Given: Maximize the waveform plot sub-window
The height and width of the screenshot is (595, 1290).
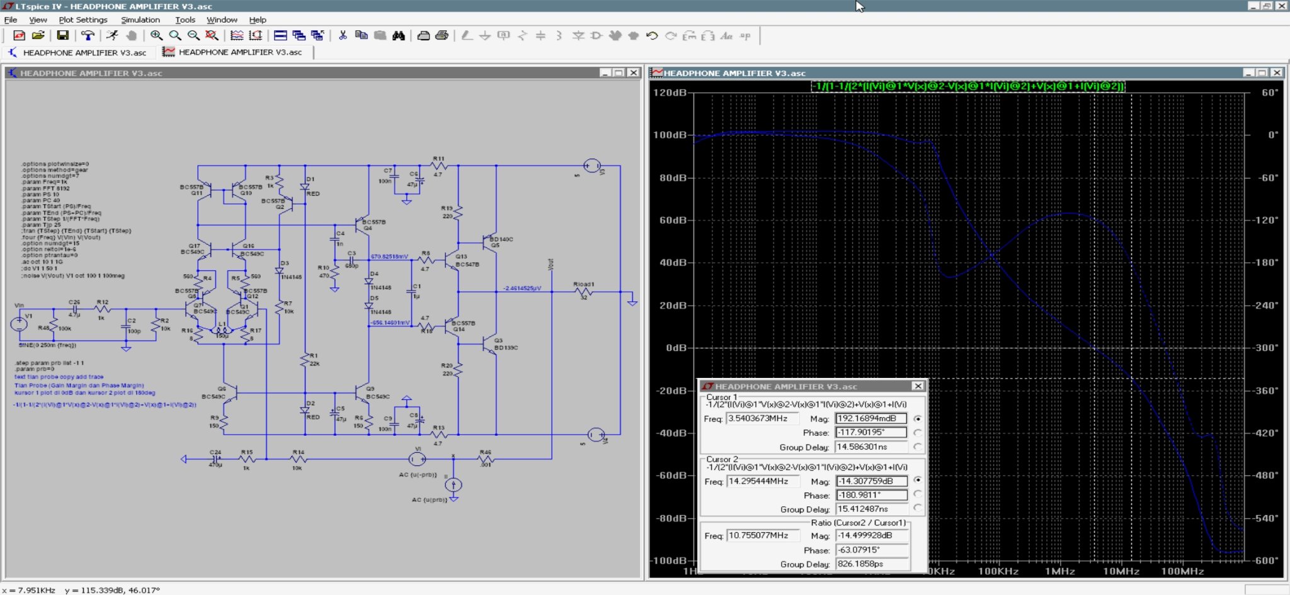Looking at the screenshot, I should [x=1262, y=73].
